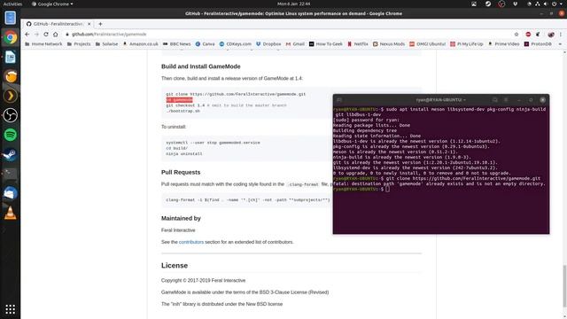Show applications grid in dock
Viewport: 567px width, 319px height.
(10, 309)
